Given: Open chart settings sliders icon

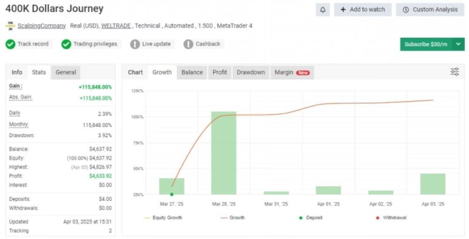Looking at the screenshot, I should click(454, 72).
